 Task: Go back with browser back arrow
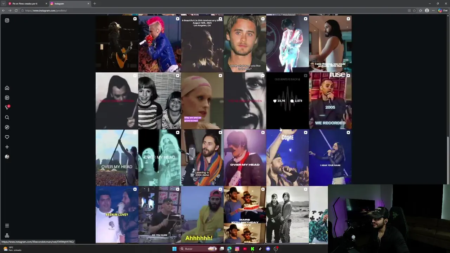click(x=4, y=11)
